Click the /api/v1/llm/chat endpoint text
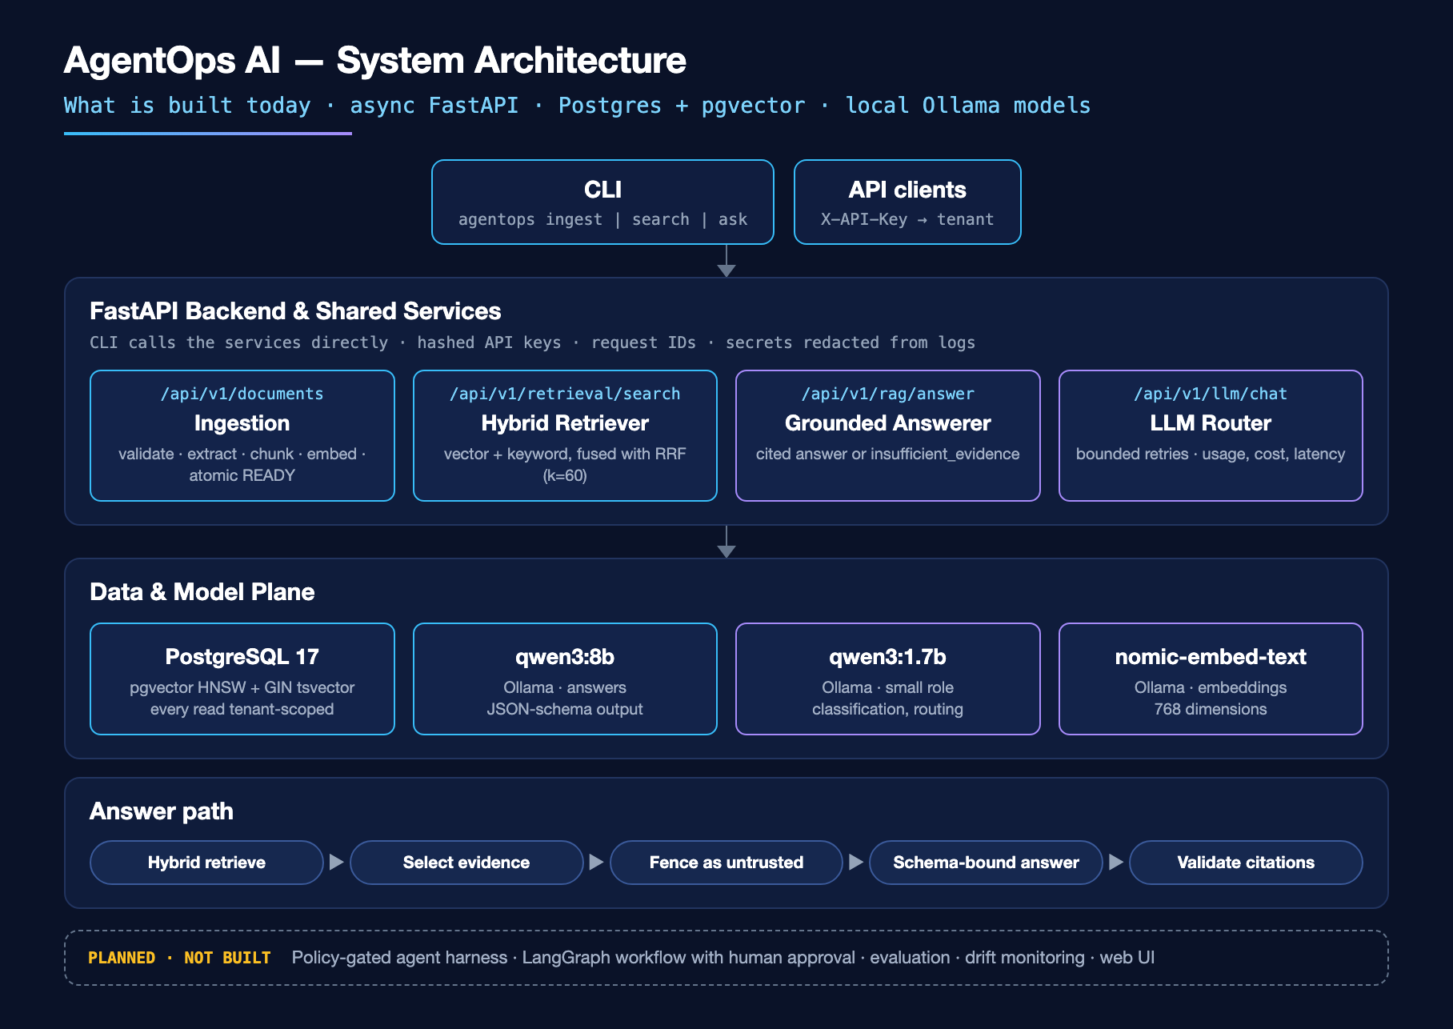 1211,394
